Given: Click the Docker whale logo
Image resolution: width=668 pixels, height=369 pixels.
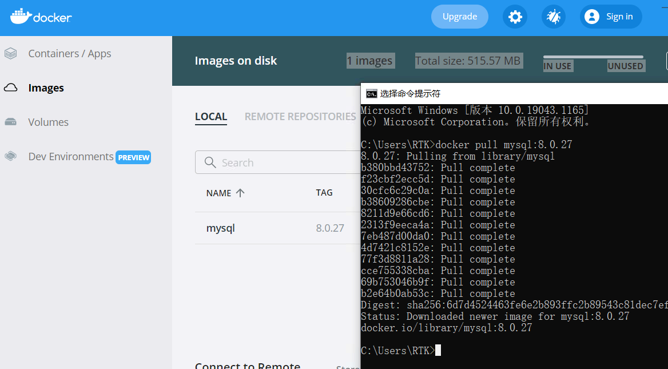Looking at the screenshot, I should [19, 17].
